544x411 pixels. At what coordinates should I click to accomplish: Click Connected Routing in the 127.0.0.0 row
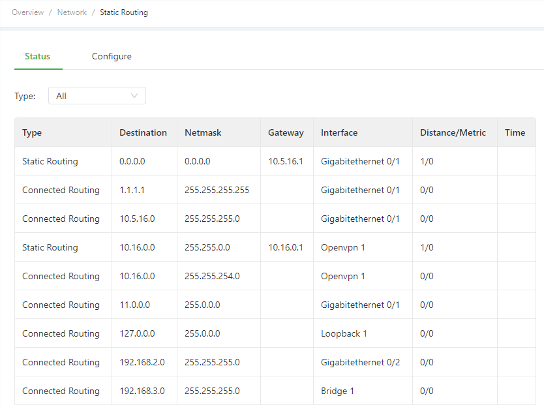(61, 333)
